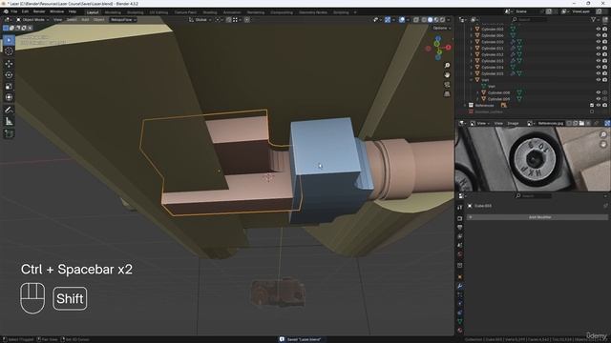Switch to the UV Editing workspace tab
611x343 pixels.
[159, 12]
